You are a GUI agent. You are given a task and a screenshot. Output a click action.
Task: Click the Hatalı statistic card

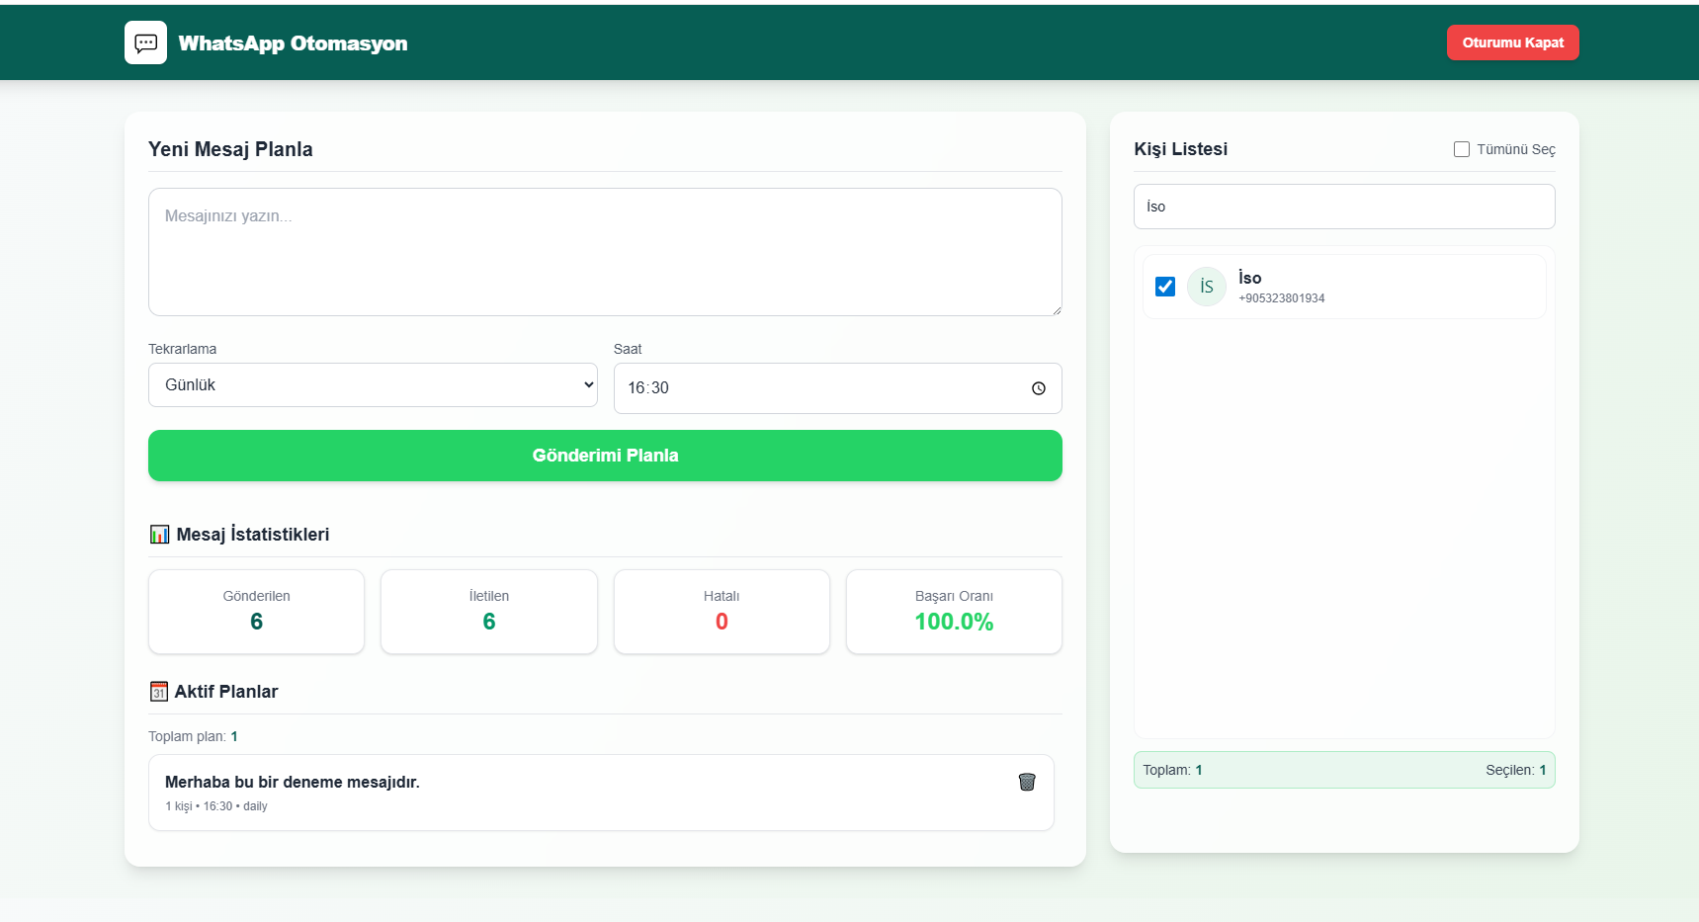[722, 612]
